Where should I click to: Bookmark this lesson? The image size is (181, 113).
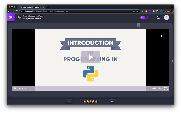point(138,25)
